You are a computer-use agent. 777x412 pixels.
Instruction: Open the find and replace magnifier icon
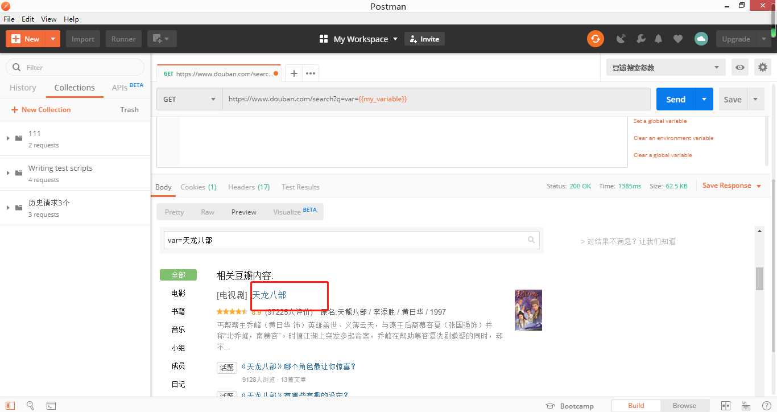point(31,406)
